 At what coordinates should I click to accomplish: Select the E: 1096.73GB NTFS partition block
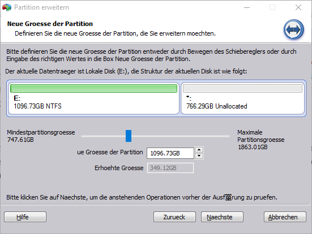(x=94, y=98)
